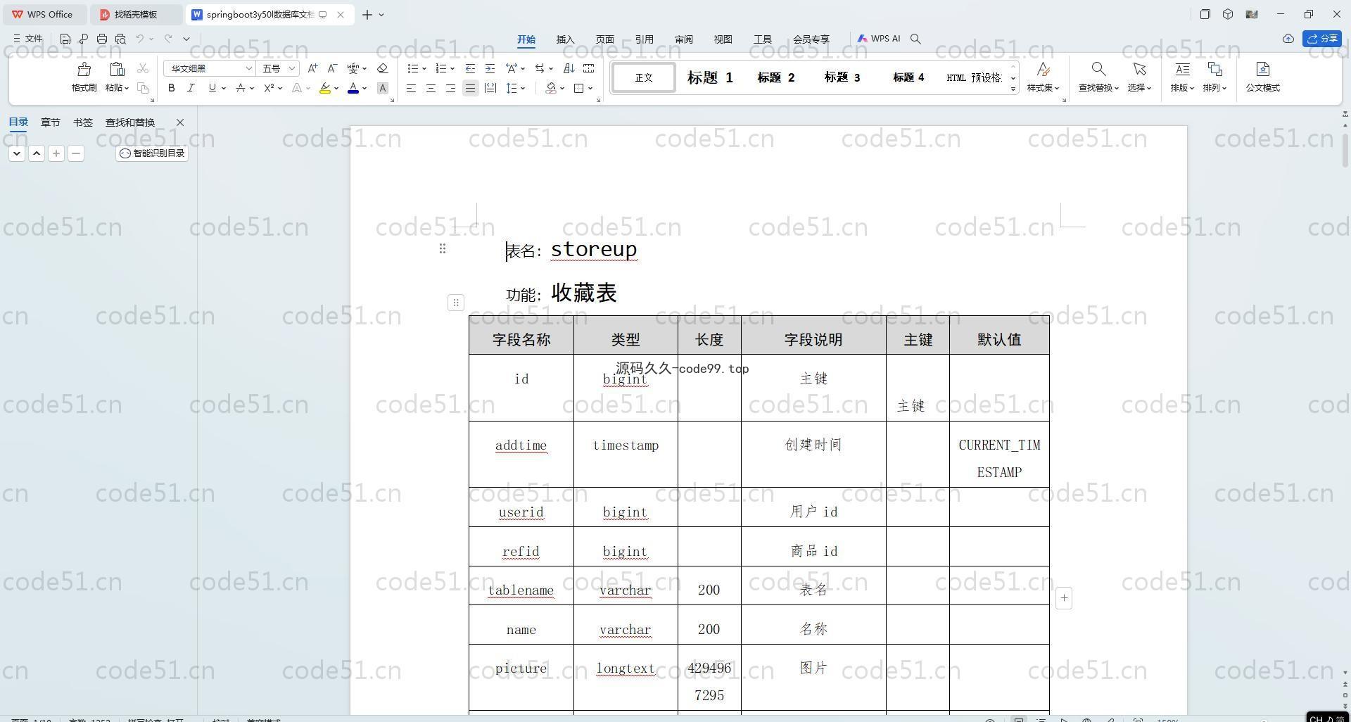Click the Paste (粘贴) clipboard icon

coord(117,69)
